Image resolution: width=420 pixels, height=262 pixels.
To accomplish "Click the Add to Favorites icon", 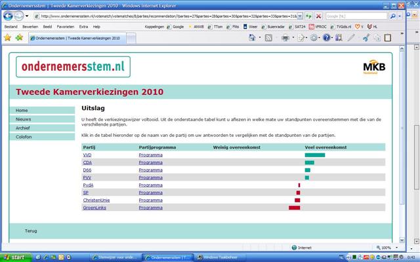I will [19, 38].
